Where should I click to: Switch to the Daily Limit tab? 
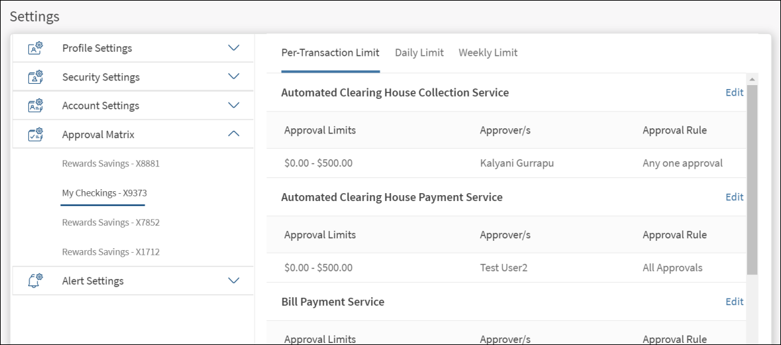coord(419,53)
